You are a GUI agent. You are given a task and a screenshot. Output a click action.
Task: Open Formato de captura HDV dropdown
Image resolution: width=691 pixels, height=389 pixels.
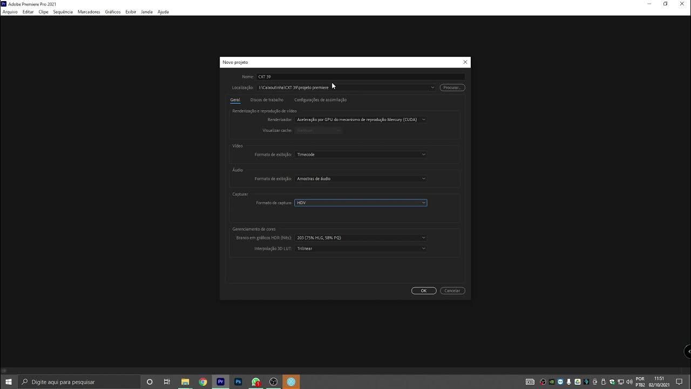click(361, 203)
